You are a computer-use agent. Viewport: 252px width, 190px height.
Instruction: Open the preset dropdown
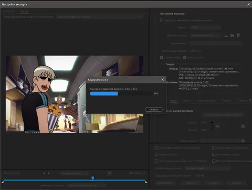tap(205, 35)
